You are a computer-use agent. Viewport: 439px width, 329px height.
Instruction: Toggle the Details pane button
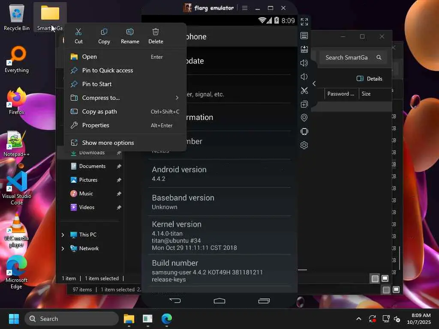(x=370, y=79)
